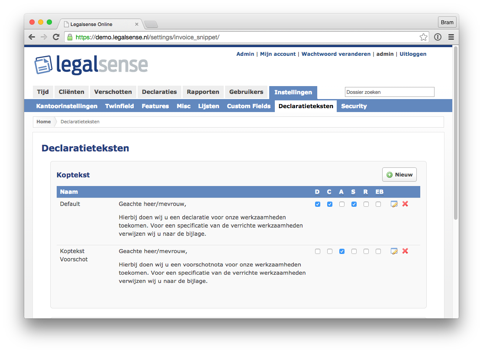The height and width of the screenshot is (353, 483).
Task: Click the back navigation arrow
Action: (x=32, y=37)
